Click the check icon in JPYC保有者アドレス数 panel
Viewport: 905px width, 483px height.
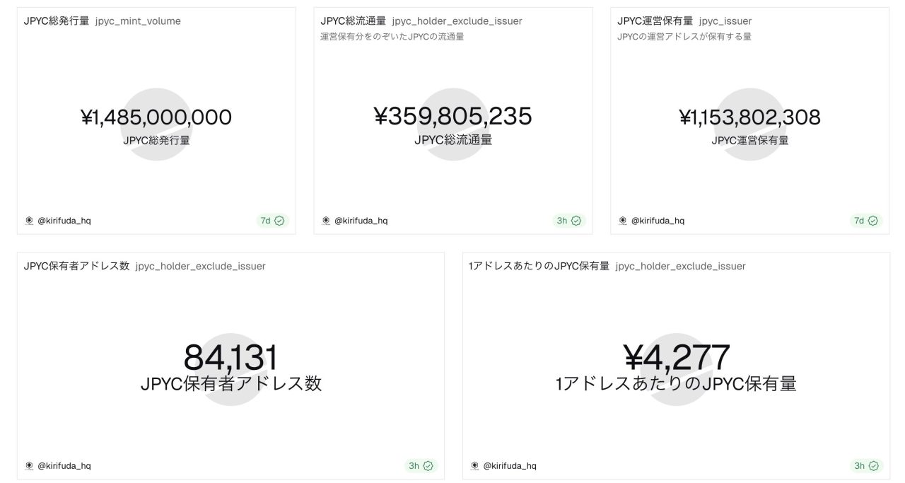click(428, 466)
